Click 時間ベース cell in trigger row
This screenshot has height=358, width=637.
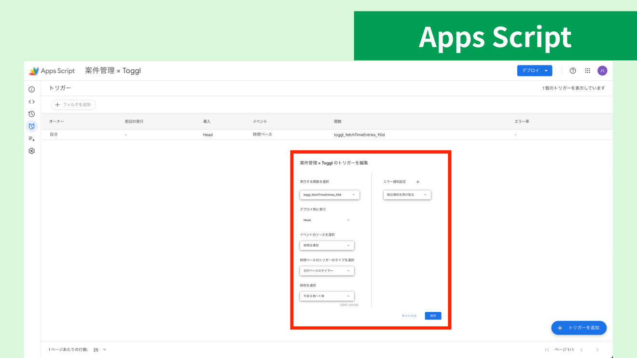click(x=263, y=134)
